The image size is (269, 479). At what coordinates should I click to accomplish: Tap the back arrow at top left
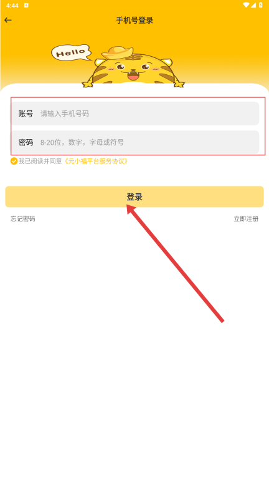click(8, 20)
